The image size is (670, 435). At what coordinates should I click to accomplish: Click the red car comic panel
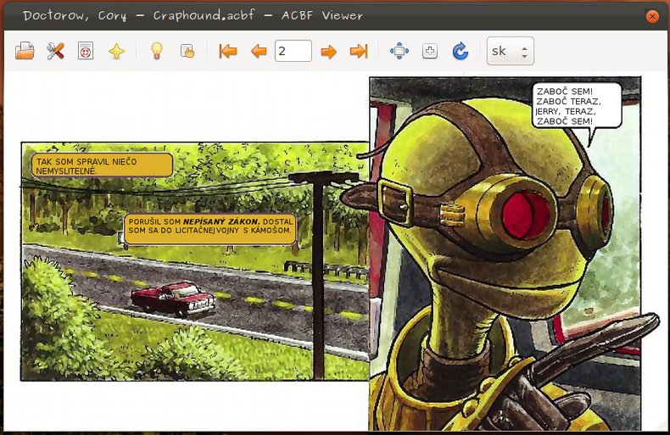pos(194,261)
